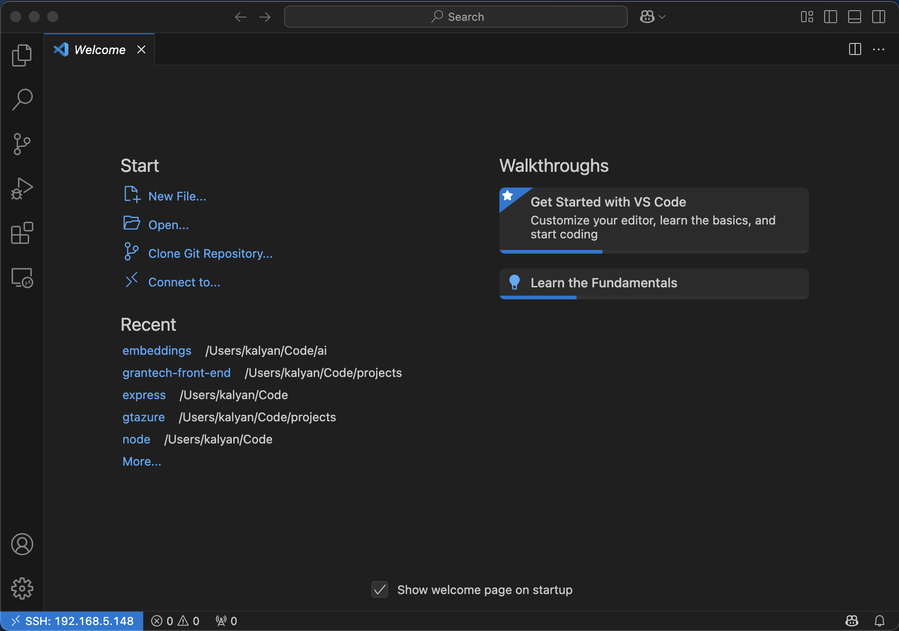Select the Search icon in the activity bar
899x631 pixels.
(22, 99)
